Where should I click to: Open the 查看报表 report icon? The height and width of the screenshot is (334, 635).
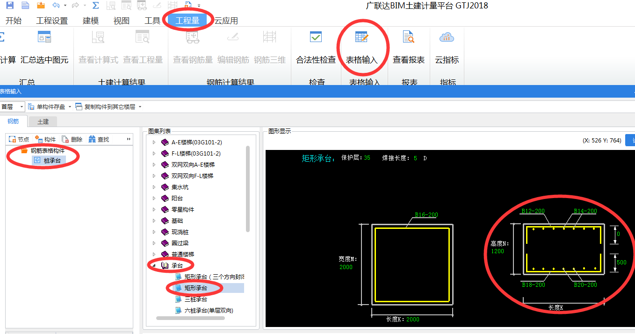[409, 37]
